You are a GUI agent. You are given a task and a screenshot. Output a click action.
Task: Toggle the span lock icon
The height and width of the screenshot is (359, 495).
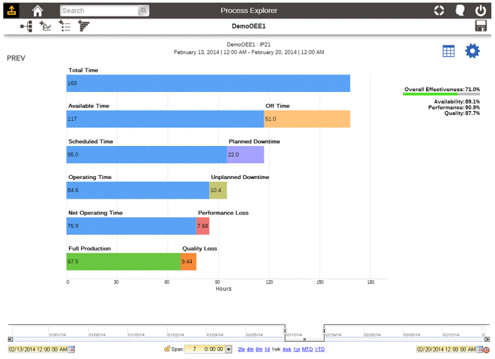tap(167, 349)
